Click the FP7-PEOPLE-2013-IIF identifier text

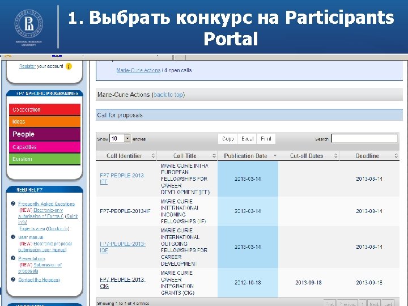point(125,211)
